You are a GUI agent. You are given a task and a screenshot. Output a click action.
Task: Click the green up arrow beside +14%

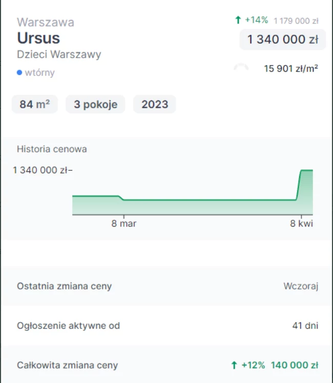click(238, 20)
